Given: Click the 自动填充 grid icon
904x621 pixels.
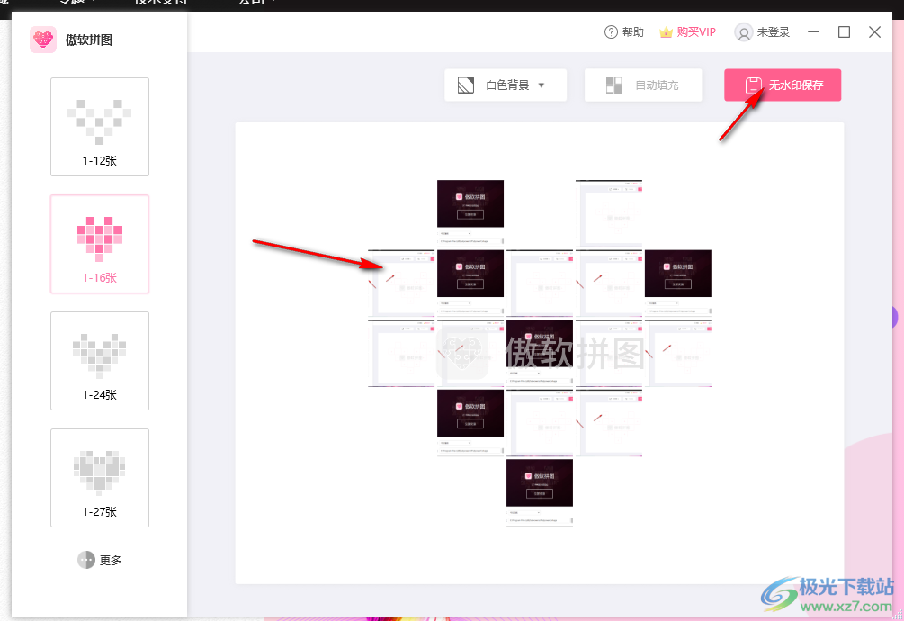Looking at the screenshot, I should 614,85.
